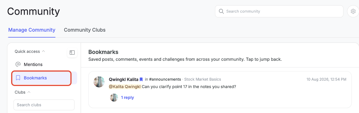Viewport: 359px width, 113px height.
Task: Click the Community page title
Action: pos(33,11)
